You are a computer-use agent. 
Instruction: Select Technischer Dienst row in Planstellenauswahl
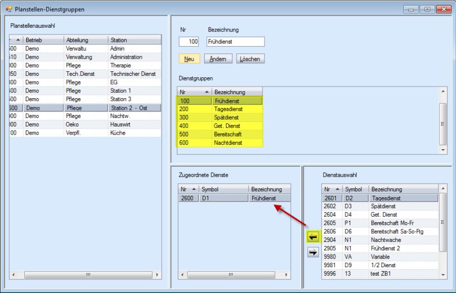[132, 74]
